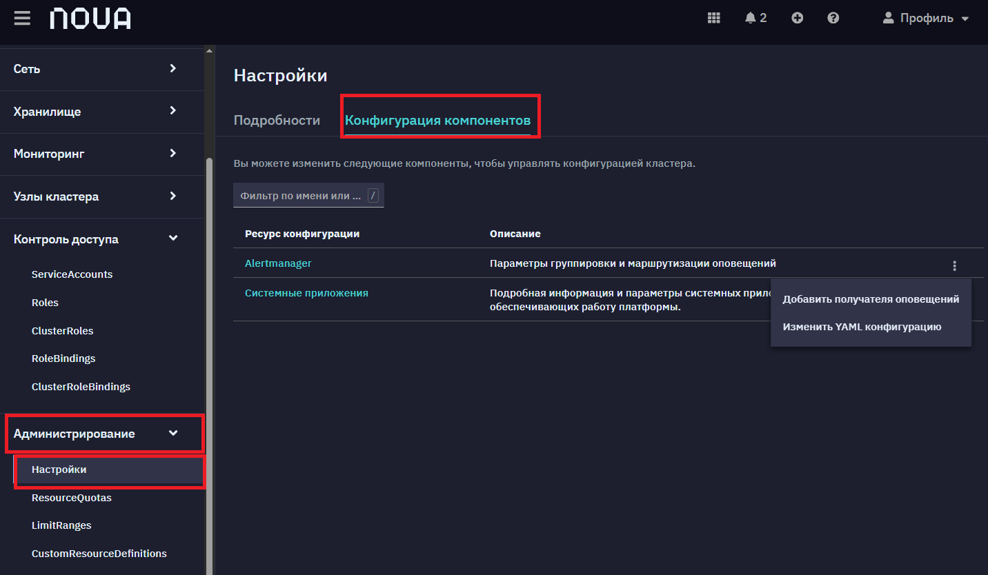The image size is (988, 575).
Task: Open LimitRanges in sidebar
Action: tap(61, 525)
